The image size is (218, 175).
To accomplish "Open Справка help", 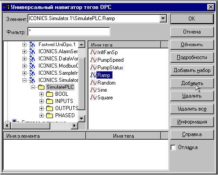I will pyautogui.click(x=192, y=135).
